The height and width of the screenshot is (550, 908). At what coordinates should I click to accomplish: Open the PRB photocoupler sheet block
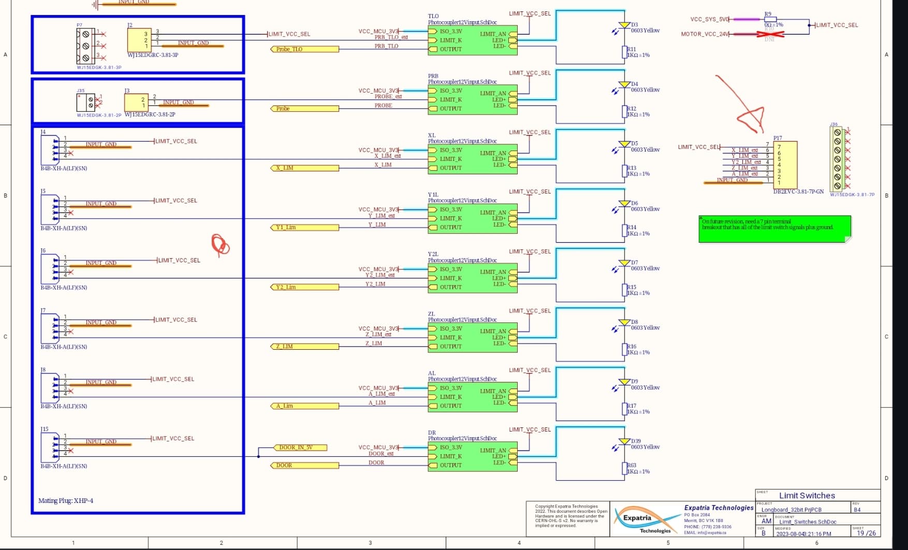pyautogui.click(x=473, y=99)
